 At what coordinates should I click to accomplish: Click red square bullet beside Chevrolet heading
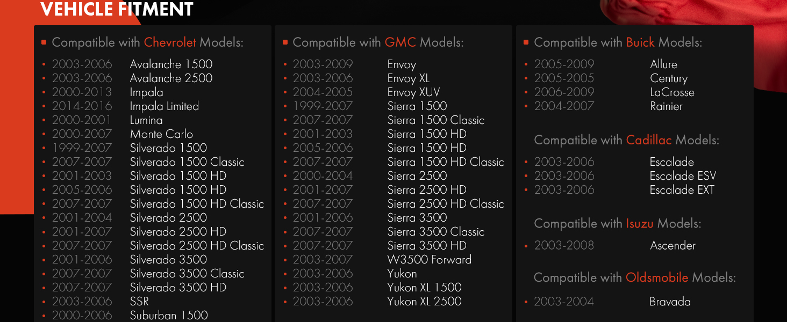pyautogui.click(x=44, y=42)
